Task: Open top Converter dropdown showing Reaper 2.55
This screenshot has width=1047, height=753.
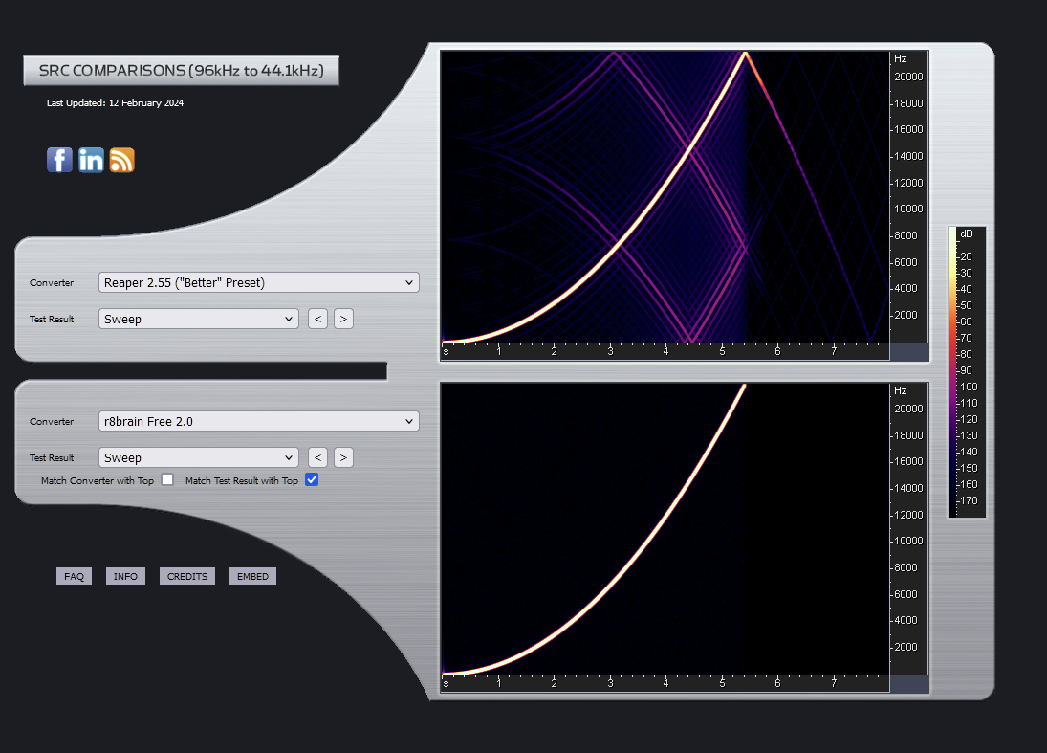Action: (x=258, y=282)
